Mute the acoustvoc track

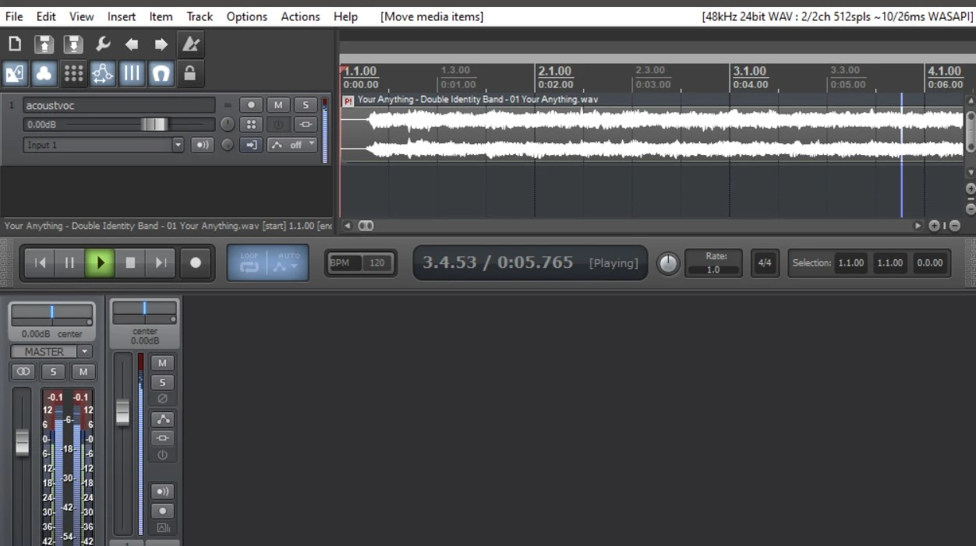(x=278, y=105)
